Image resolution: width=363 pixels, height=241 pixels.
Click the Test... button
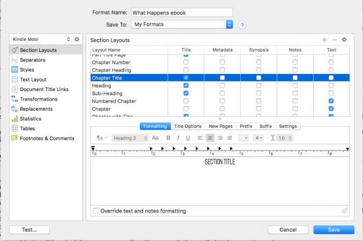pos(29,230)
